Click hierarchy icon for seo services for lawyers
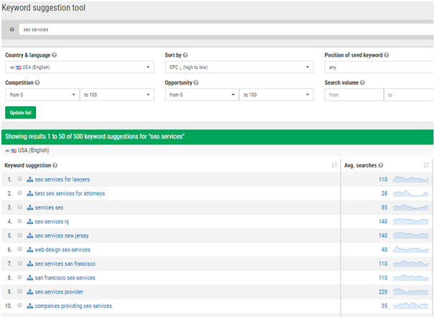435x318 pixels. click(x=29, y=179)
